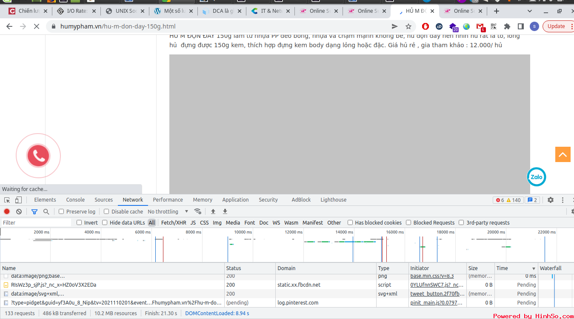Enable Disable cache checkbox
The width and height of the screenshot is (574, 319).
click(106, 211)
